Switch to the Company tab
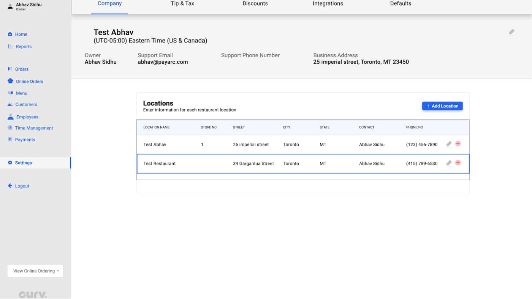 pos(109,3)
